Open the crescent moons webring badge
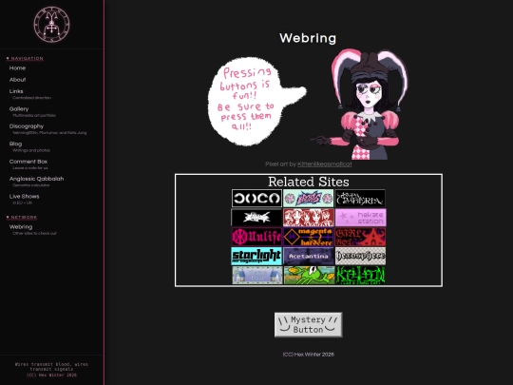 pos(256,198)
